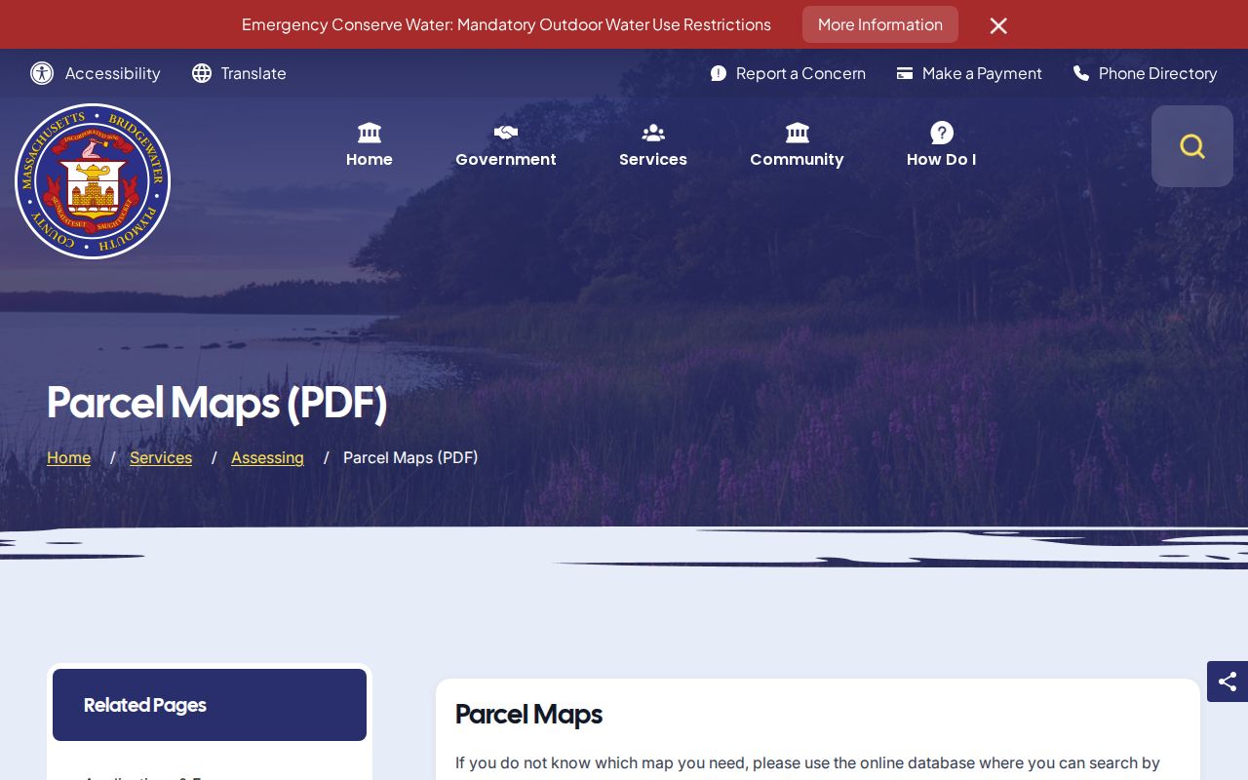Click the Report a Concern exclamation icon
This screenshot has width=1248, height=780.
coord(719,73)
